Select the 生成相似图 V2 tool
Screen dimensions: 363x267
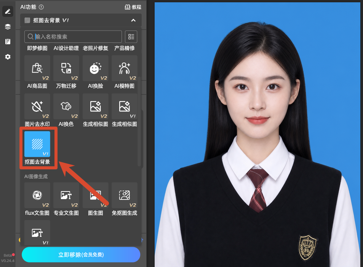point(95,111)
